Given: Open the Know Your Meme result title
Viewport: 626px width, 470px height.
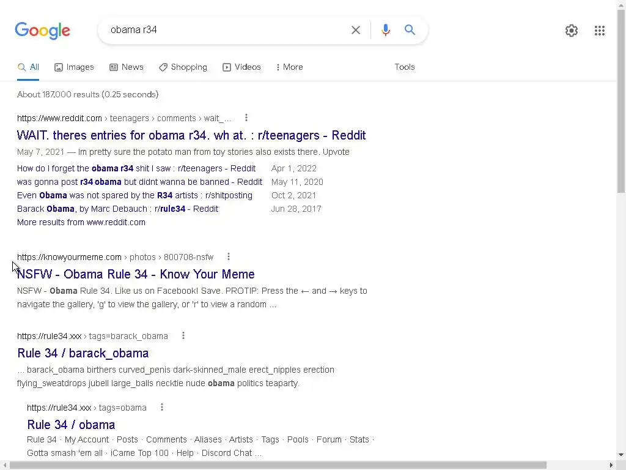Looking at the screenshot, I should (x=136, y=274).
